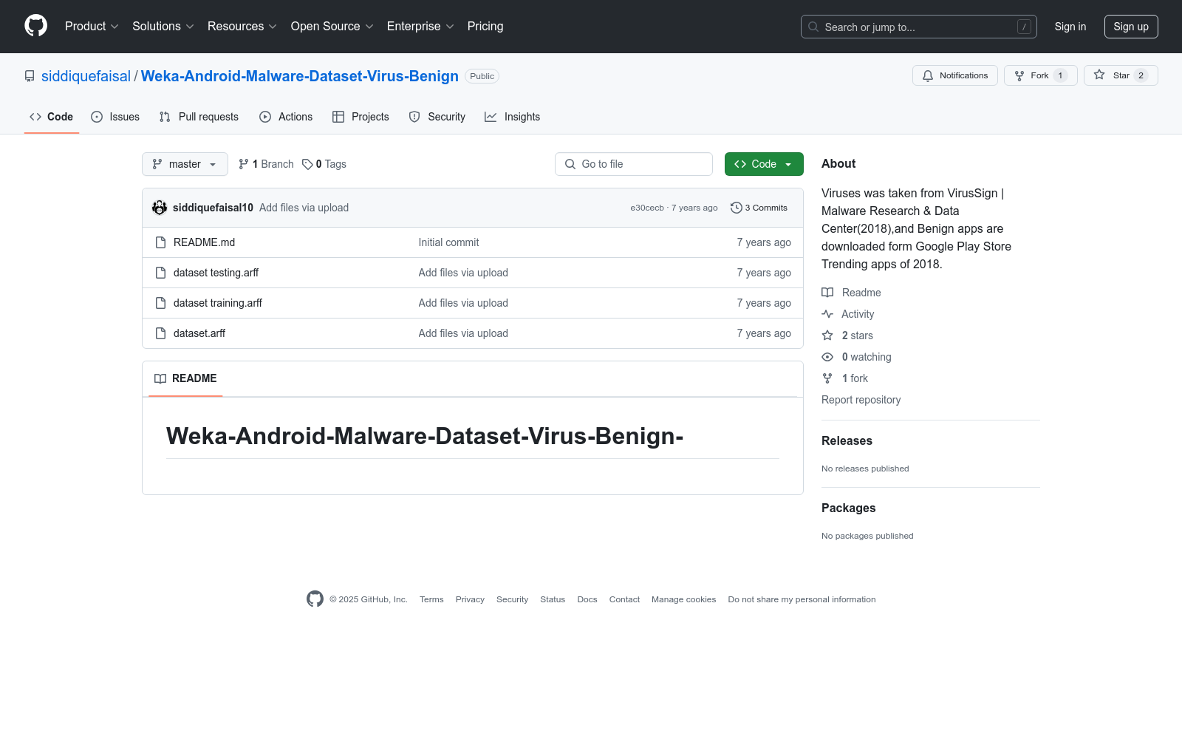Image resolution: width=1182 pixels, height=739 pixels.
Task: Open the Docs footer link
Action: coord(587,599)
